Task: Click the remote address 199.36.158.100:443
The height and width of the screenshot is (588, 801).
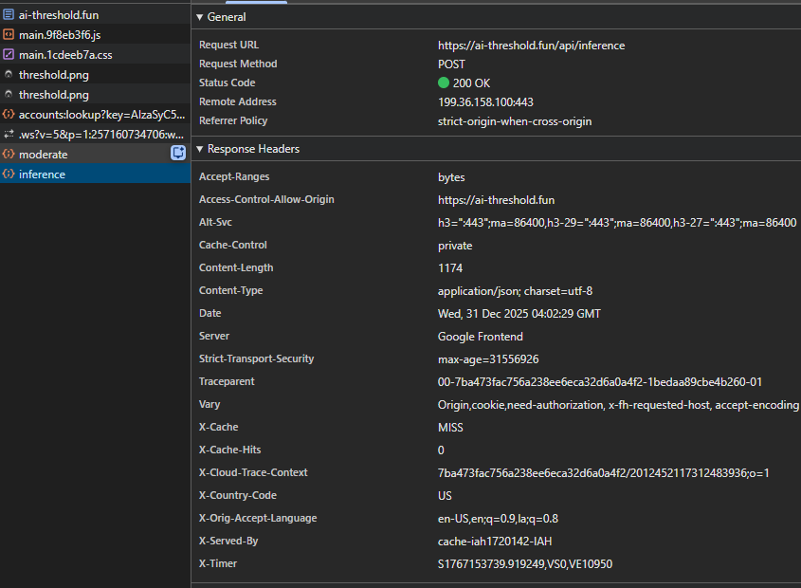Action: click(485, 102)
